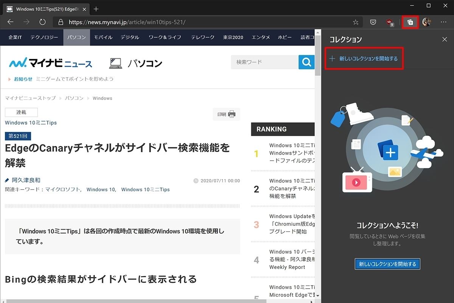Open the ワーク＆ライフ menu
The width and height of the screenshot is (454, 303).
point(165,37)
